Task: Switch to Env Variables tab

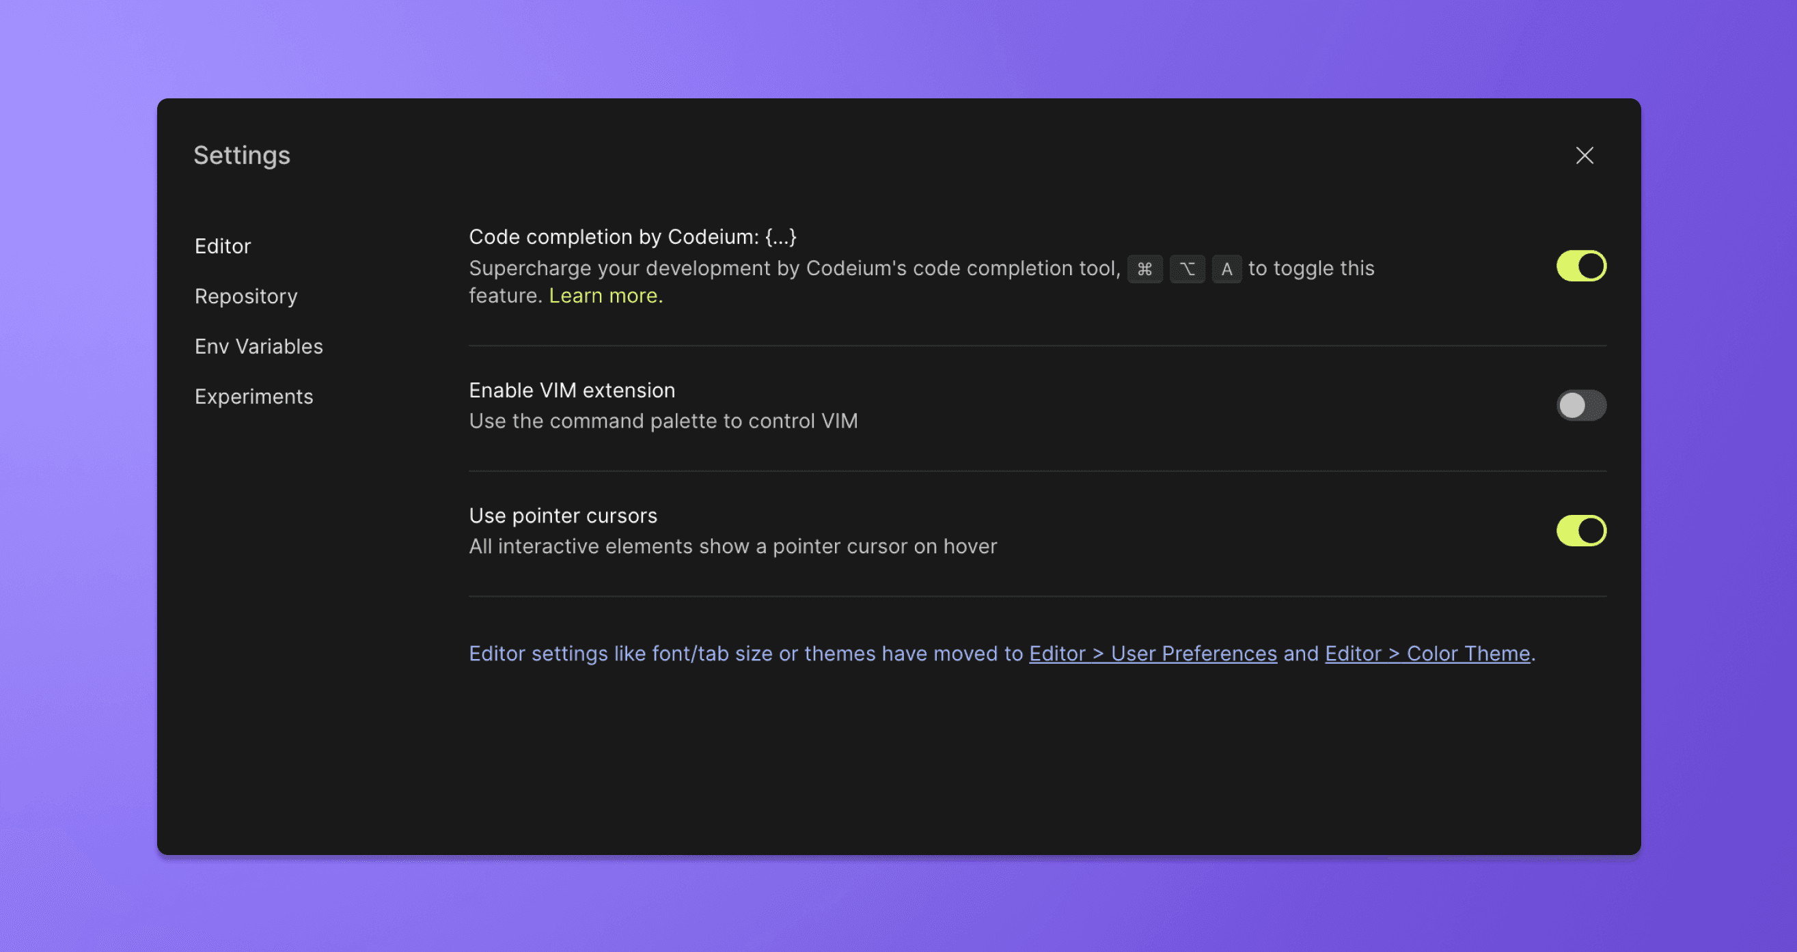Action: tap(258, 347)
